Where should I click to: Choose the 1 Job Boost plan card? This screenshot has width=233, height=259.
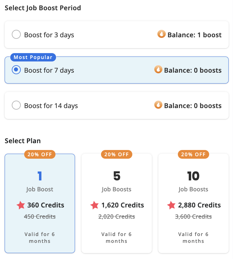40,203
